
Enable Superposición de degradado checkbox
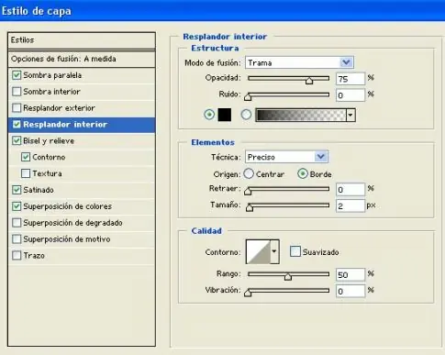[17, 223]
